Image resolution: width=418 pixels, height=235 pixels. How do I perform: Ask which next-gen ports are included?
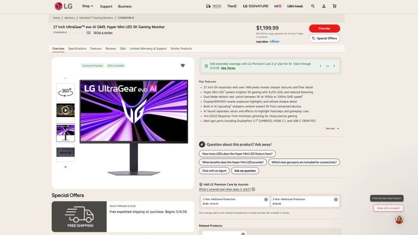304,162
